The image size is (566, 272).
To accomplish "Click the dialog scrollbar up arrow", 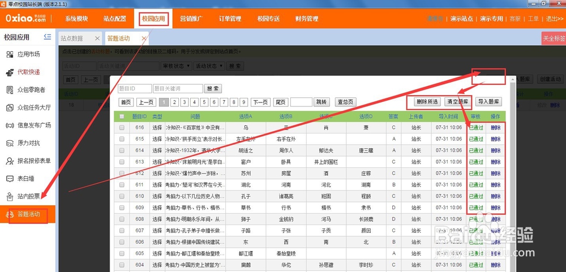I will coord(512,79).
